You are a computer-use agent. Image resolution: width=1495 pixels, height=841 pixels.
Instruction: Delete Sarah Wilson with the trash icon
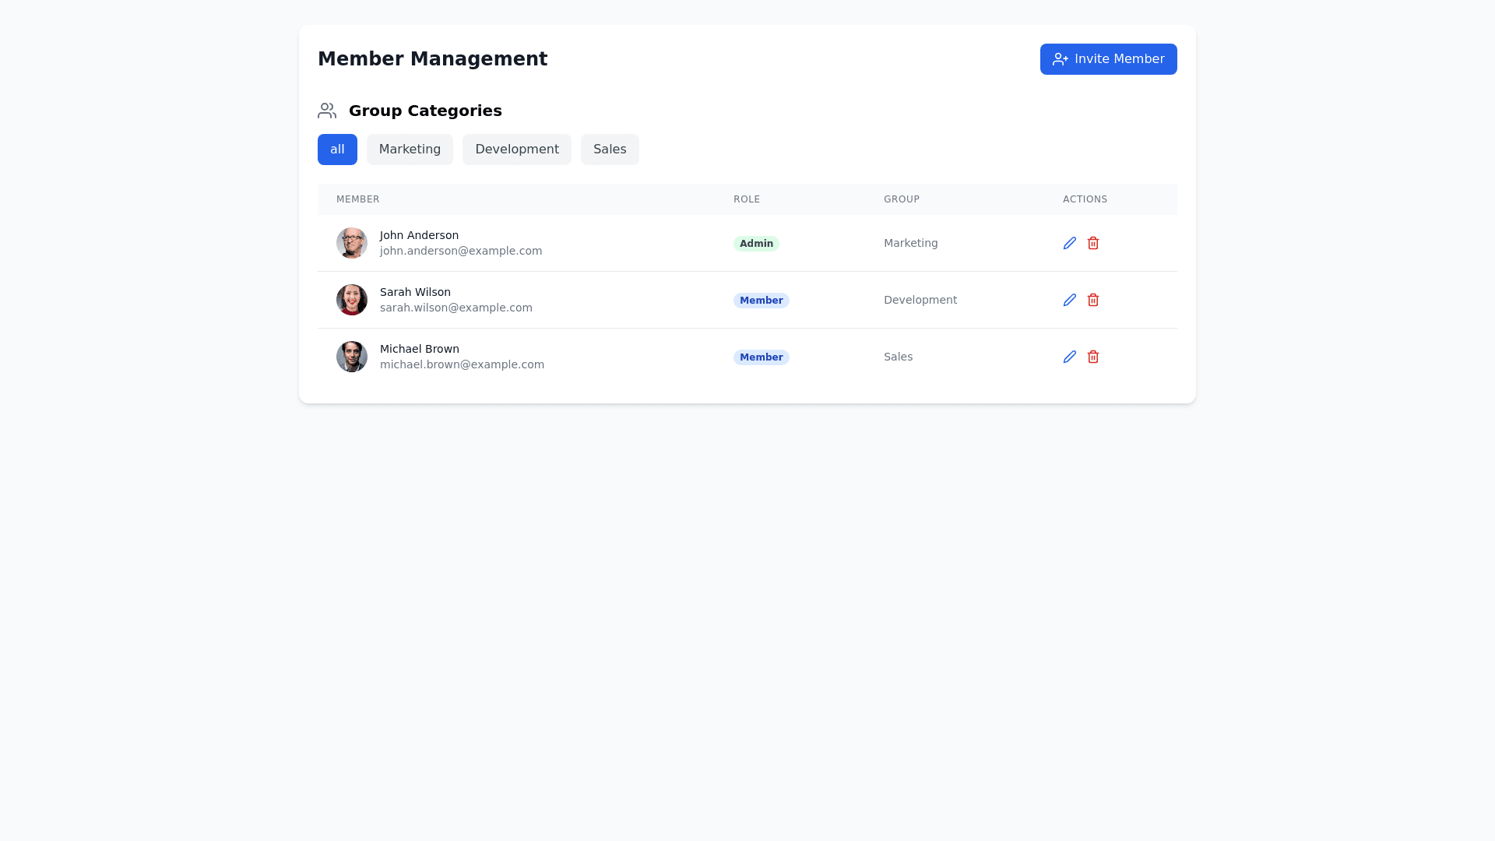(1092, 300)
